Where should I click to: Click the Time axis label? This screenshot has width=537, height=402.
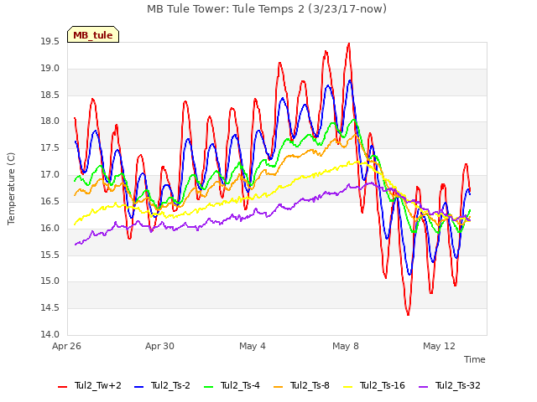coord(475,359)
